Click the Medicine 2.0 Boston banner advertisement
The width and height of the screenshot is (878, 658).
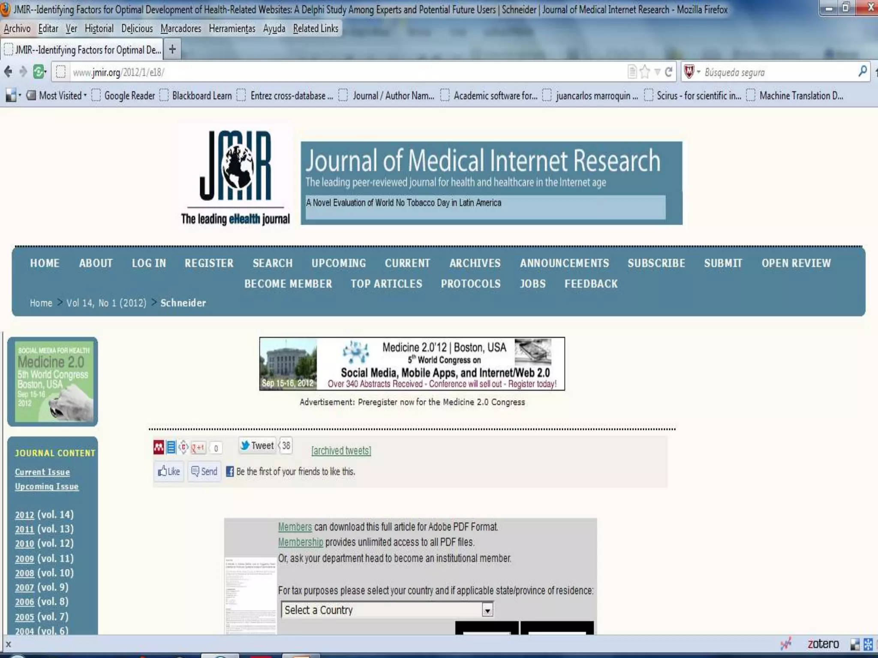click(x=412, y=364)
